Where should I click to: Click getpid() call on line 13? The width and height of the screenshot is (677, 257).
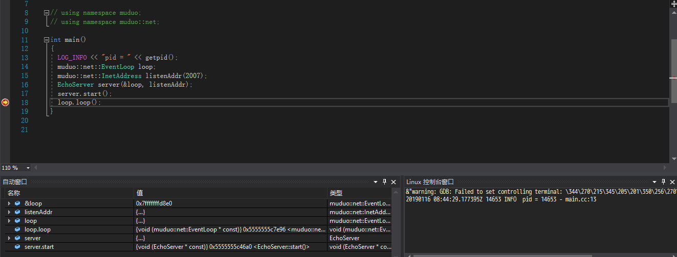[160, 58]
